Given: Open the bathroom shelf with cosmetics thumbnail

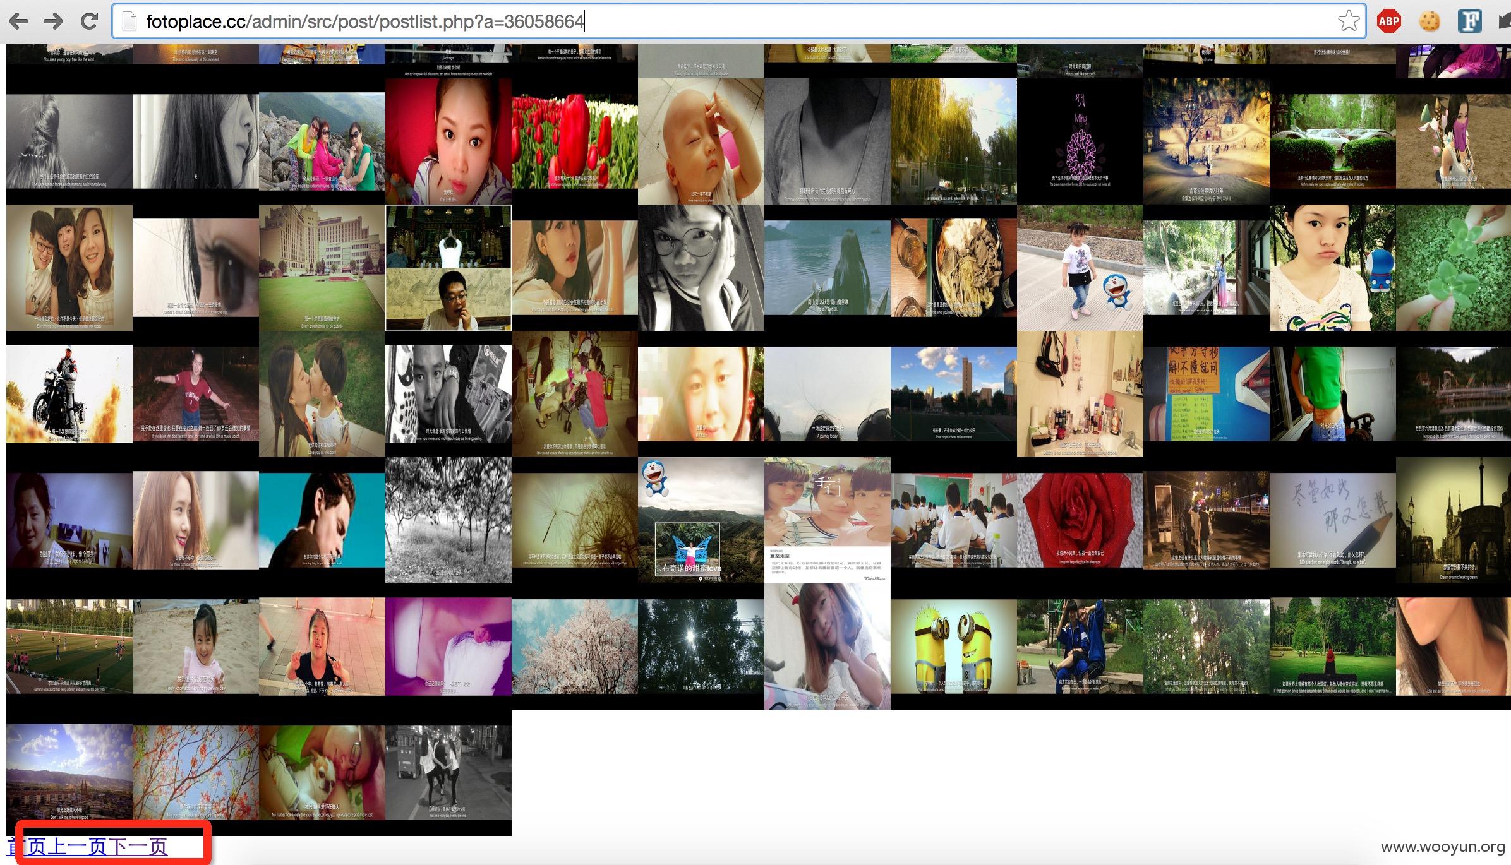Looking at the screenshot, I should [1080, 394].
